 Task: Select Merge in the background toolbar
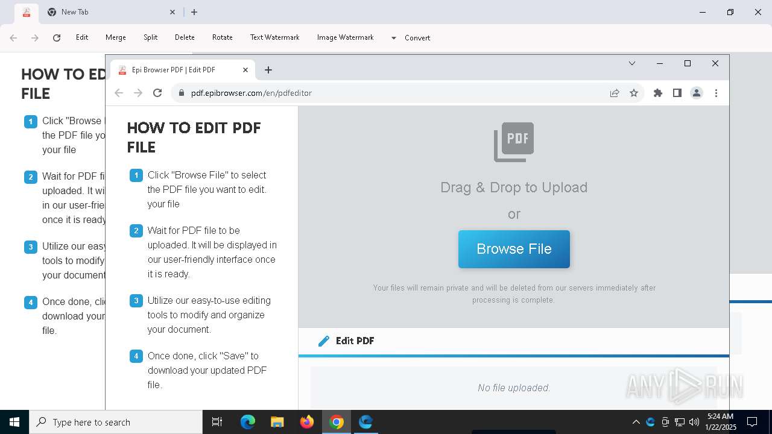tap(116, 37)
